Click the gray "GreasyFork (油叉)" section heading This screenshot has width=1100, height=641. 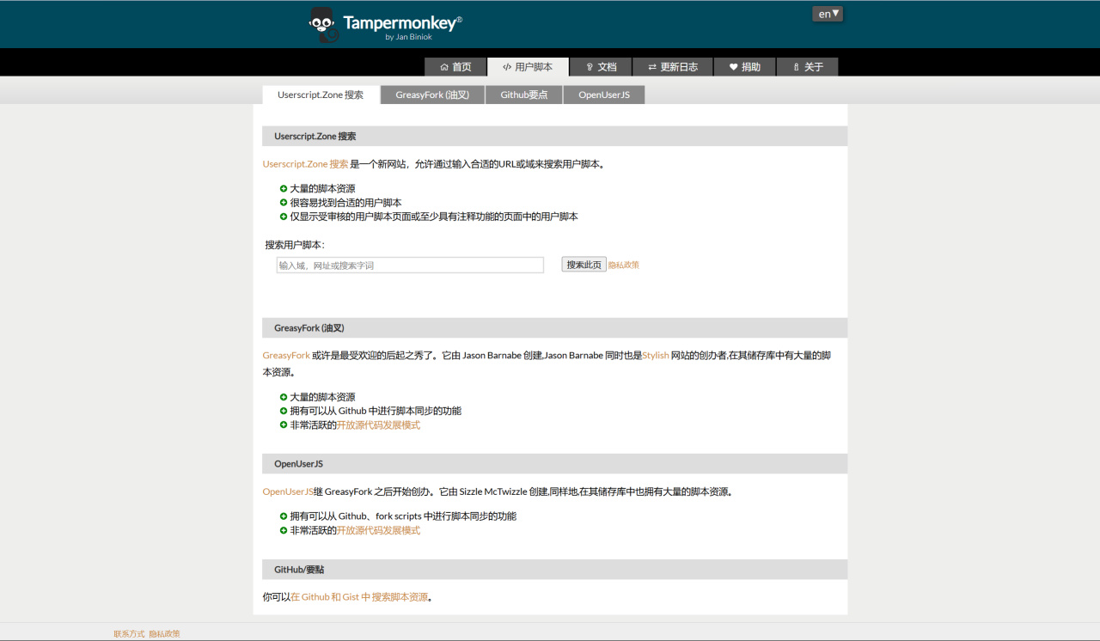[x=555, y=328]
